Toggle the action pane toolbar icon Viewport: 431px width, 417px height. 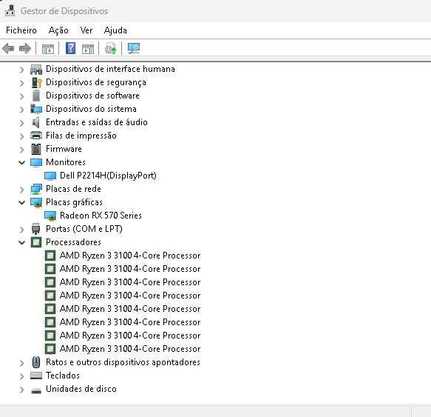click(88, 49)
